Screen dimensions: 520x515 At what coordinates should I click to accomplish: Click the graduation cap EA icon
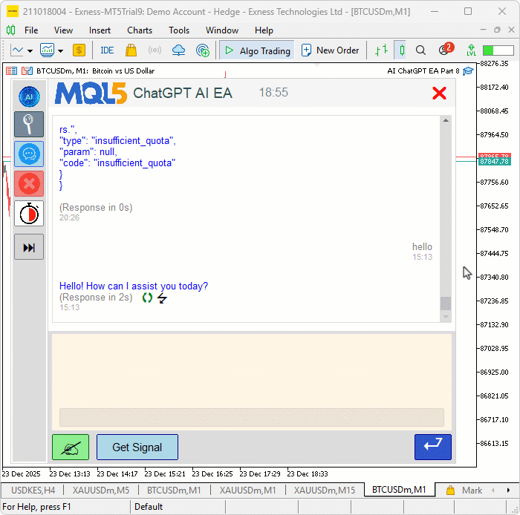468,71
